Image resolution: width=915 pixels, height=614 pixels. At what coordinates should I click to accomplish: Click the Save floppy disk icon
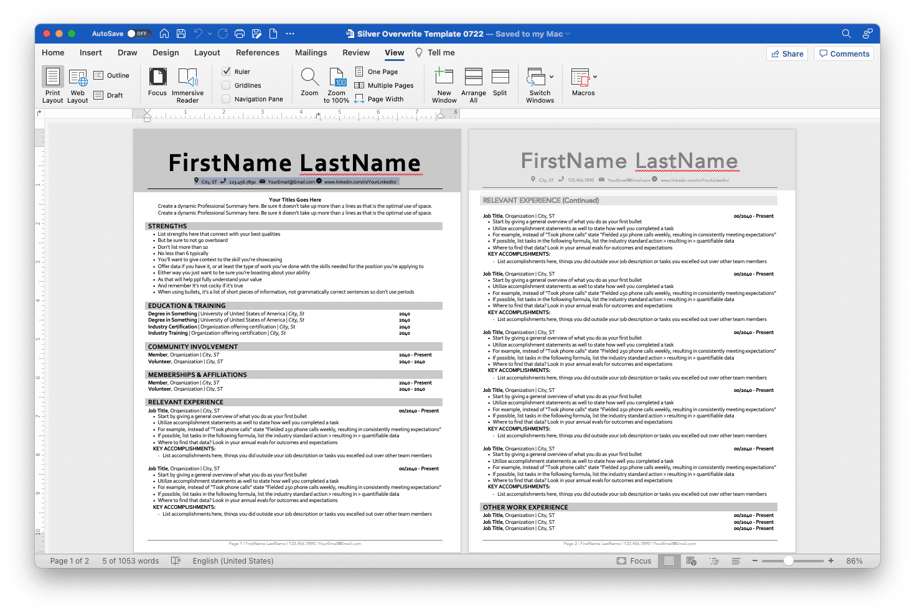[x=181, y=34]
